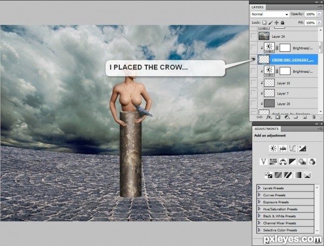Image resolution: width=324 pixels, height=246 pixels.
Task: Toggle lock image pixels brush icon
Action: pyautogui.click(x=271, y=23)
